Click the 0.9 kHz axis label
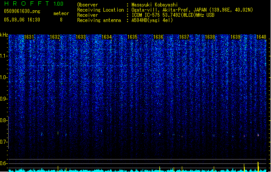 coord(4,99)
